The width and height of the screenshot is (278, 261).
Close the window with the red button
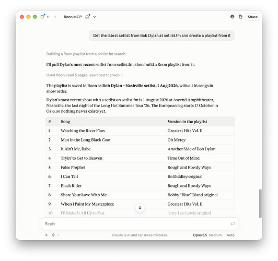pos(22,17)
